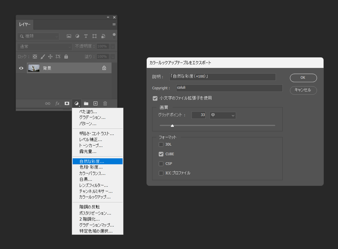Click the Create new group folder icon
Image resolution: width=338 pixels, height=249 pixels.
click(x=86, y=103)
